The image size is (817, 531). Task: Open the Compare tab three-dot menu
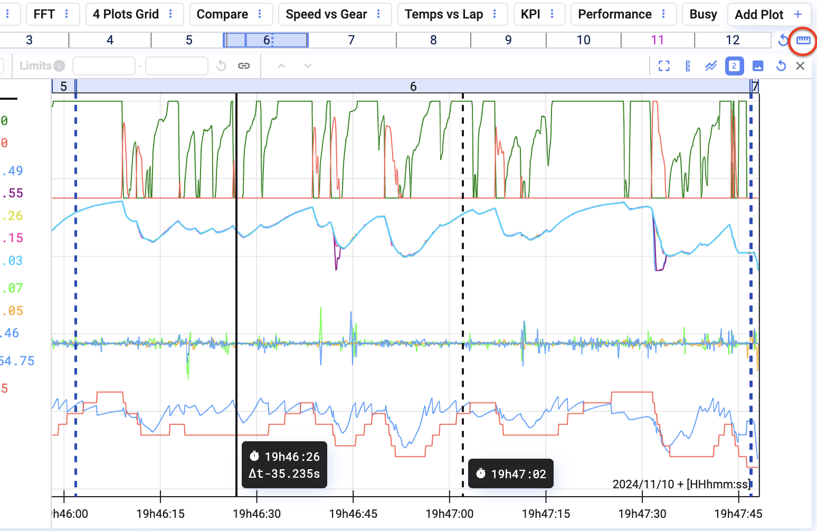coord(260,14)
